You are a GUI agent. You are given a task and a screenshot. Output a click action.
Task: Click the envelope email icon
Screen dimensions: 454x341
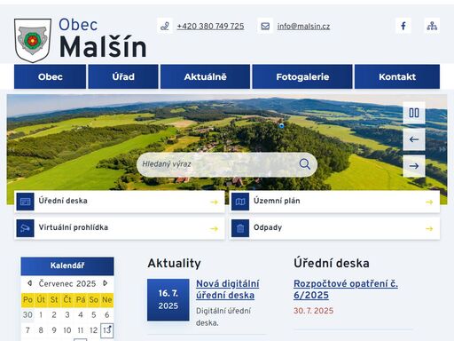coord(265,26)
